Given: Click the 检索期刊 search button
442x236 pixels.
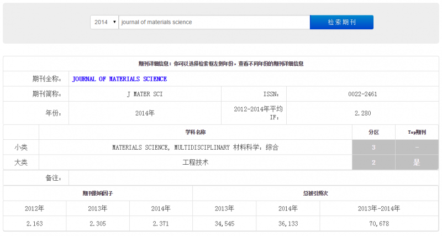Looking at the screenshot, I should 341,22.
